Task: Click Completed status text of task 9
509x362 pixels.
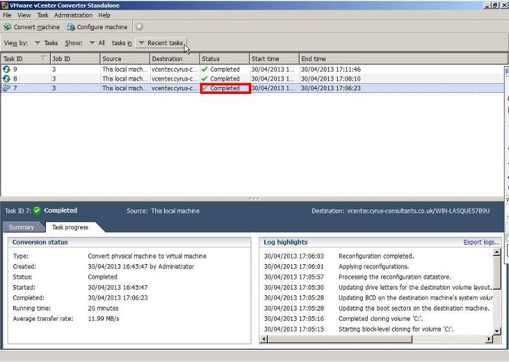Action: click(x=225, y=69)
